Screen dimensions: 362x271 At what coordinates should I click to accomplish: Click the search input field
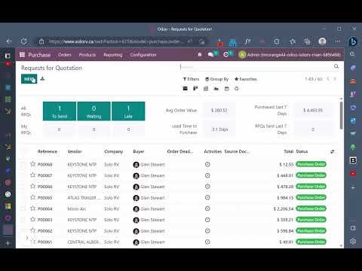tap(256, 67)
